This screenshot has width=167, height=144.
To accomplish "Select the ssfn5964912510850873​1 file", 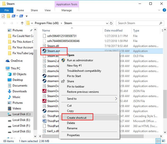I will click(62, 36).
